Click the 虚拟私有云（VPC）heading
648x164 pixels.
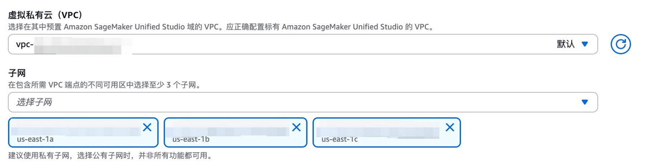46,15
